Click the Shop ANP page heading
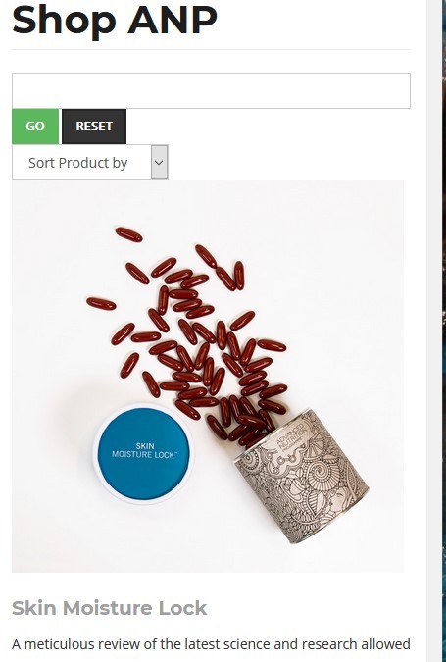The image size is (446, 662). [x=115, y=19]
